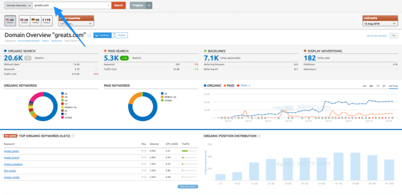Open the greats shoes keyword link
This screenshot has width=402, height=195.
(x=12, y=151)
